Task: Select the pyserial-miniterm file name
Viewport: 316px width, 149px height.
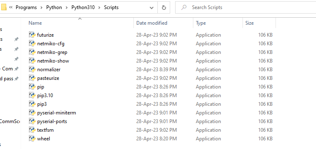Action: 57,113
